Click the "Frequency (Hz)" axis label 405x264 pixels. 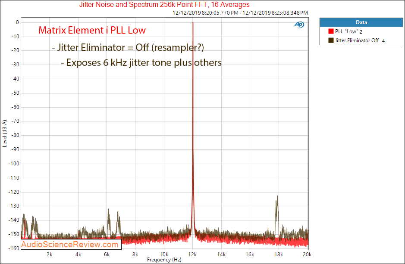click(x=164, y=260)
